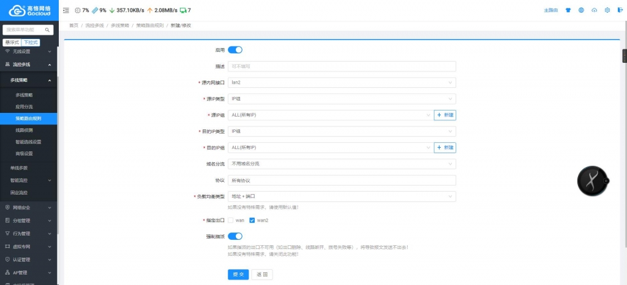
Task: Collapse the sidebar with the menu fold icon
Action: tap(66, 10)
